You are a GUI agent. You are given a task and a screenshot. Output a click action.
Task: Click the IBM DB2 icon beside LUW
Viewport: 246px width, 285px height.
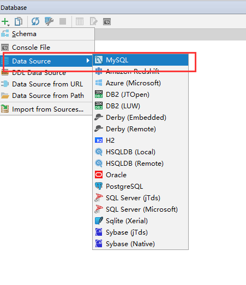pyautogui.click(x=99, y=106)
